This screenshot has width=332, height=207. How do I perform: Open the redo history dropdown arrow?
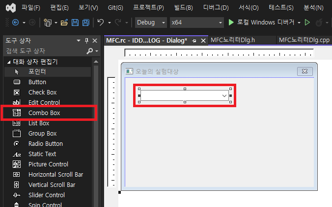click(x=127, y=23)
